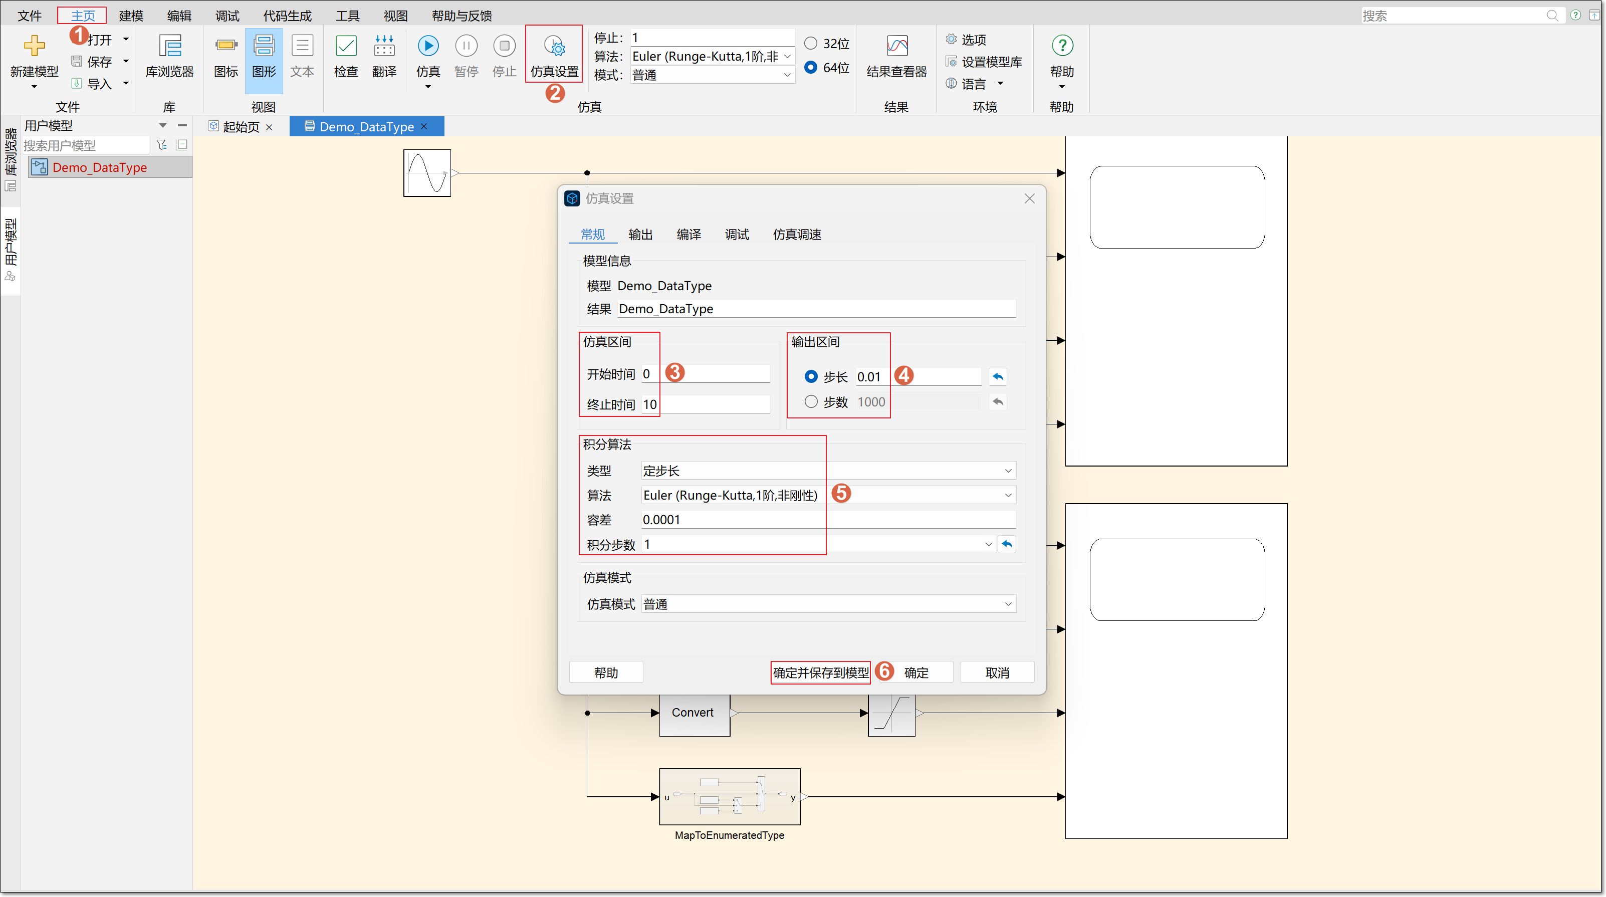Expand the Language (语言) dropdown arrow

[1001, 84]
